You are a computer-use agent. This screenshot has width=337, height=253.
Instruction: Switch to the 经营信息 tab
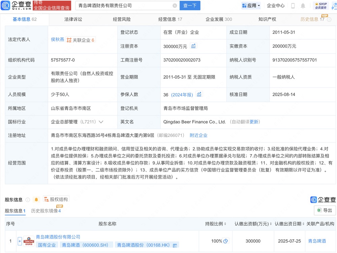[x=170, y=19]
